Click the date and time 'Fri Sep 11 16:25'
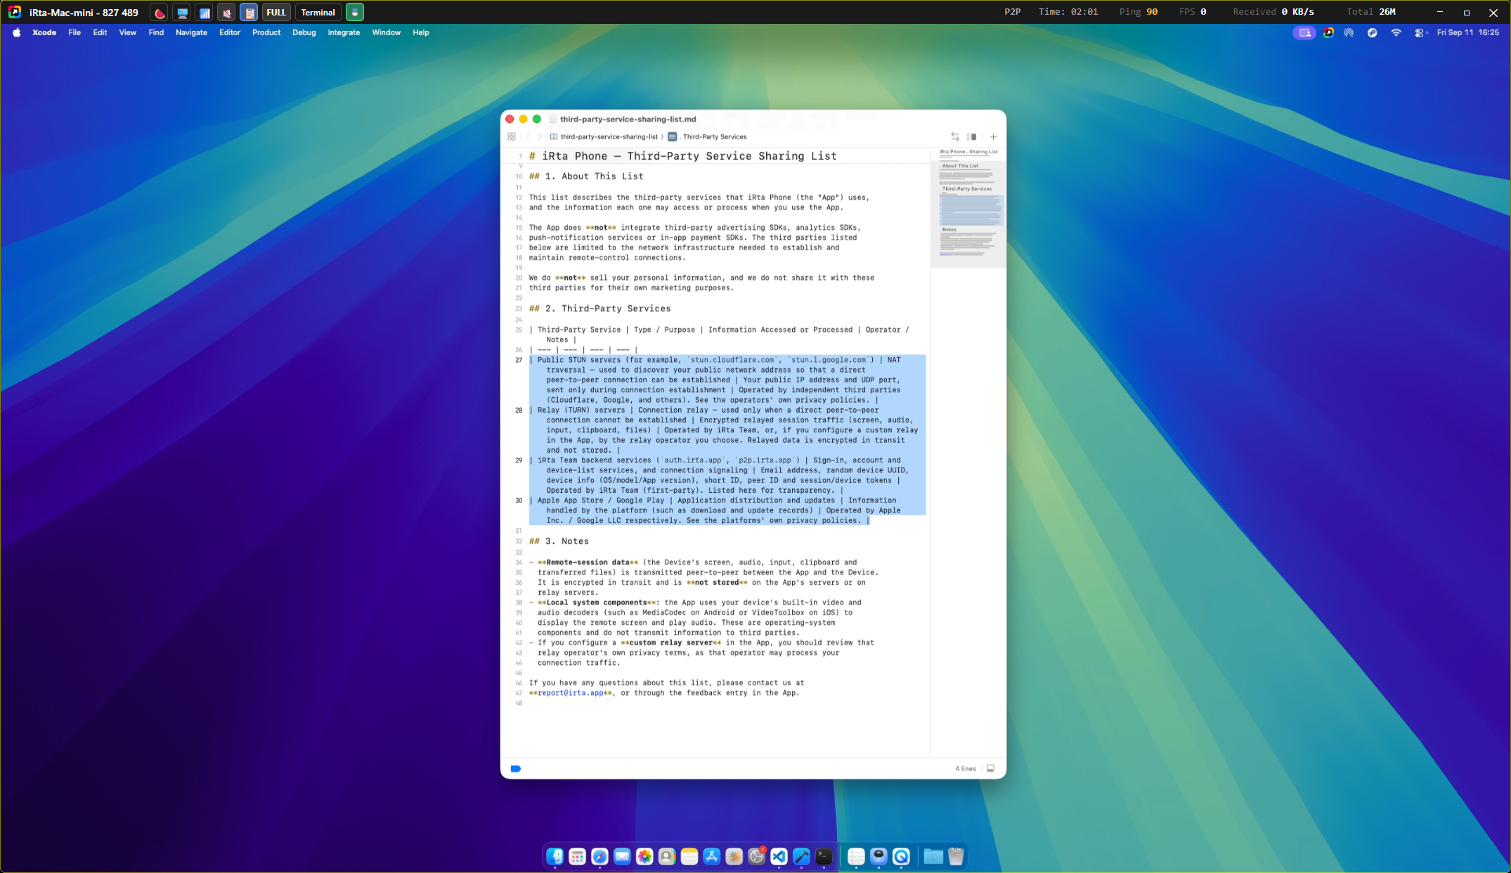This screenshot has width=1511, height=873. (1468, 32)
